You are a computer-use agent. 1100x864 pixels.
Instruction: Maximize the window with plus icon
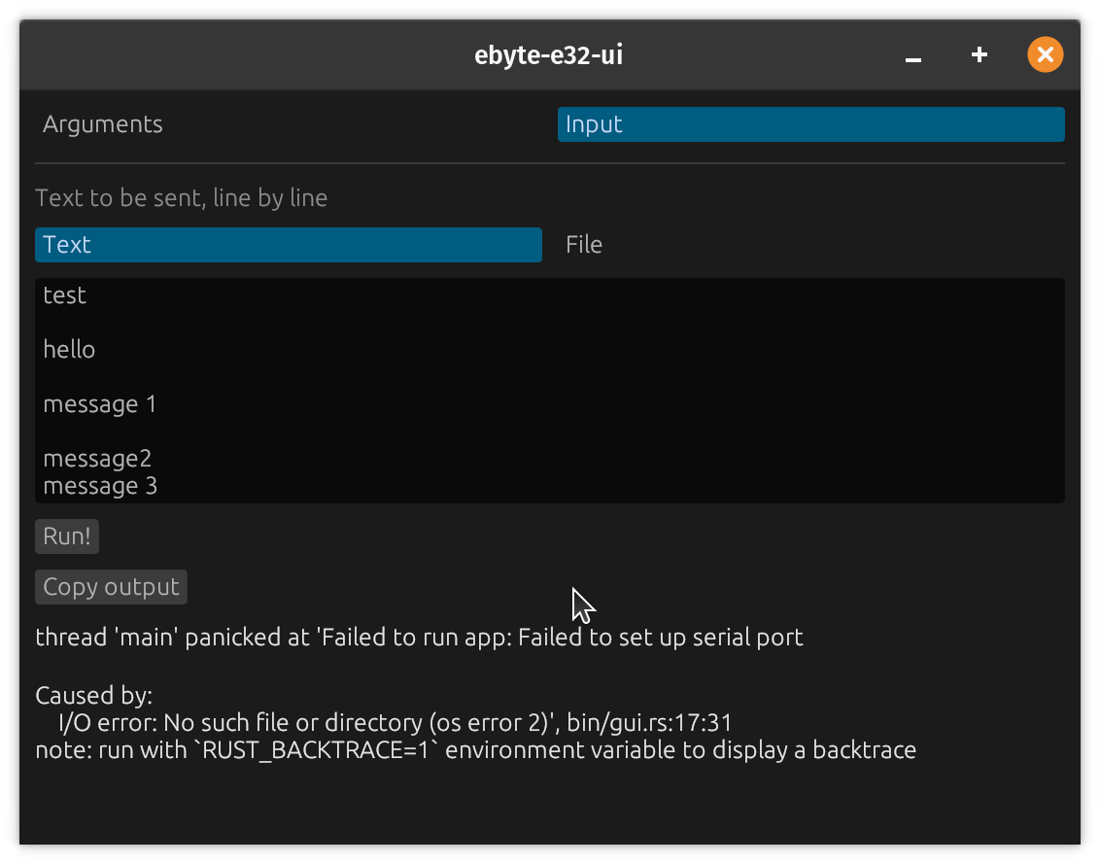pos(980,55)
